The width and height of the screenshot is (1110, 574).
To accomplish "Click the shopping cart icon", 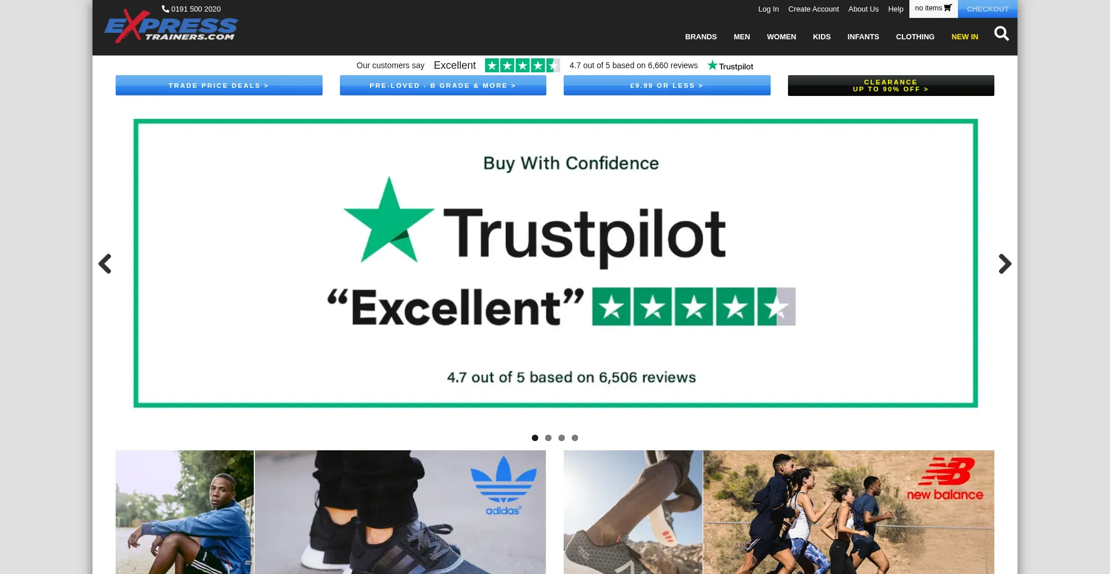I will (948, 8).
